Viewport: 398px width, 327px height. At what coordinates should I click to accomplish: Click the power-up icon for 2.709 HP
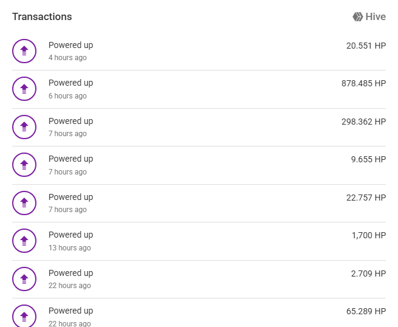tap(24, 278)
